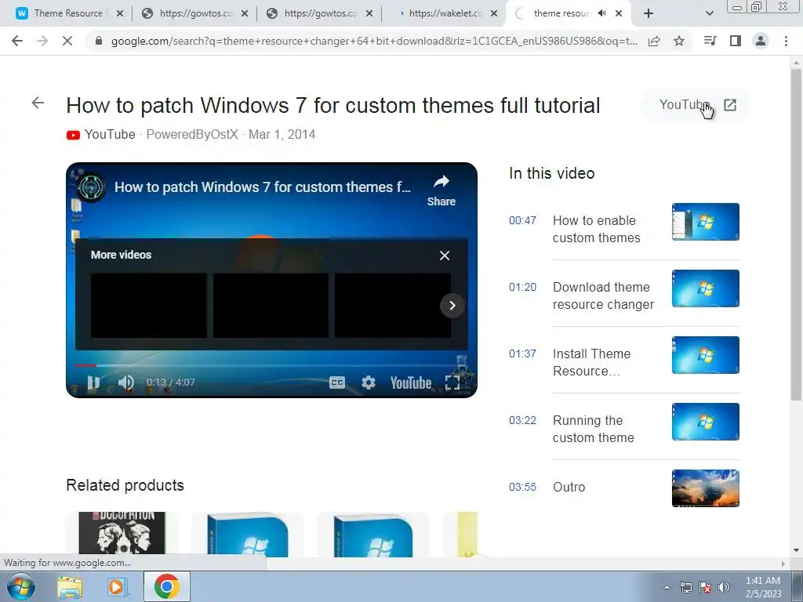The height and width of the screenshot is (602, 803).
Task: Close the active theme resource tab
Action: [x=619, y=13]
